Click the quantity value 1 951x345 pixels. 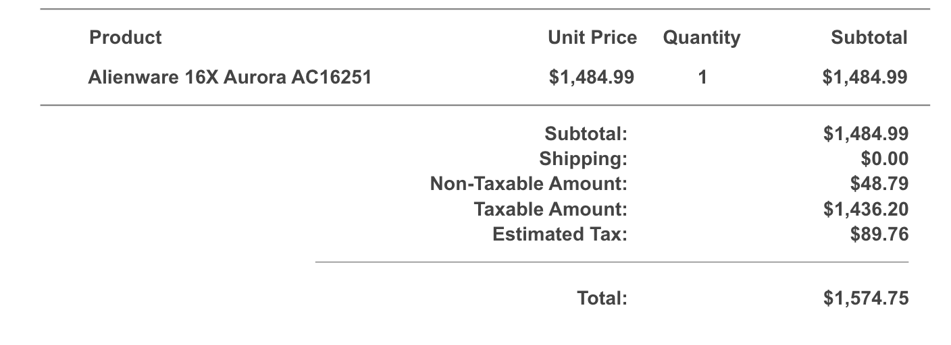702,77
